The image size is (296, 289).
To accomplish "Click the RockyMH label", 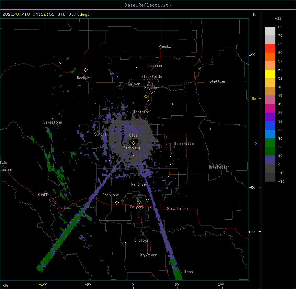I will tap(84, 78).
